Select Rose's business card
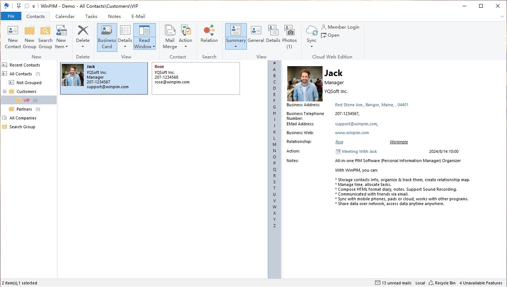Image resolution: width=507 pixels, height=287 pixels. click(x=196, y=78)
